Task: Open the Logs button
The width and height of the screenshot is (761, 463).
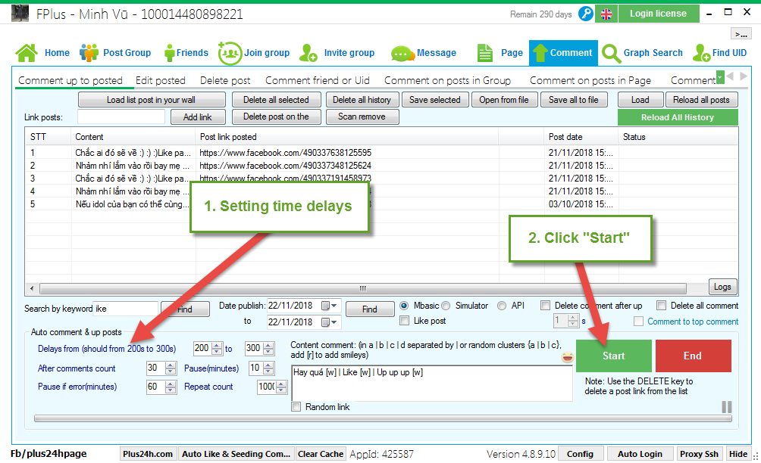Action: coord(722,287)
